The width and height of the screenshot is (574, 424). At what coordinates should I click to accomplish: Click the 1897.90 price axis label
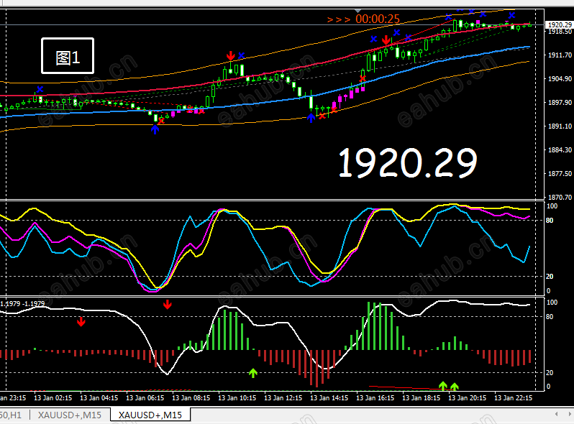pyautogui.click(x=560, y=103)
